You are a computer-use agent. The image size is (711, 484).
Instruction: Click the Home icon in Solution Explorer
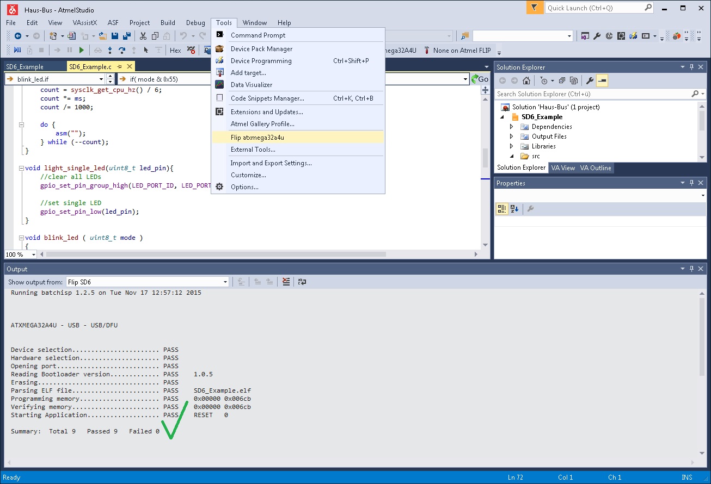click(x=526, y=80)
